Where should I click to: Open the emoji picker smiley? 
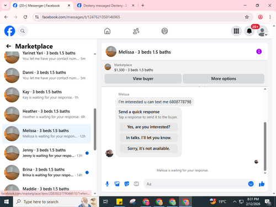pos(251,184)
